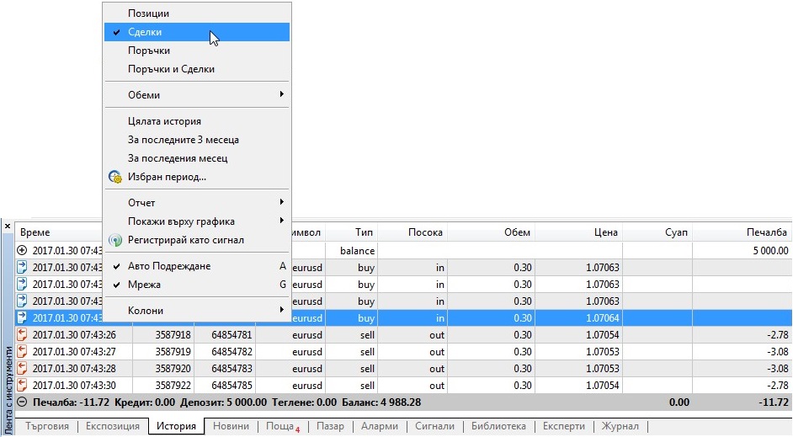
Task: Select Поръчки in context menu
Action: click(x=197, y=51)
